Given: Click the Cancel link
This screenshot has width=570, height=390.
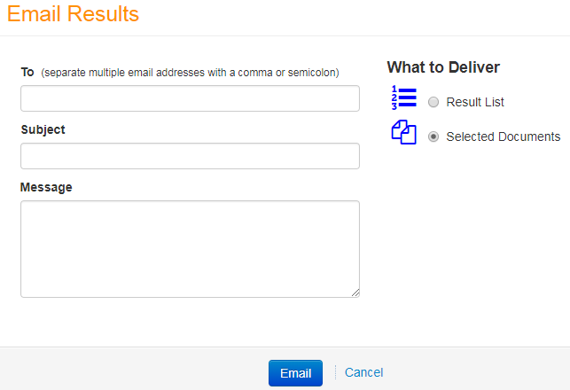Looking at the screenshot, I should 363,372.
